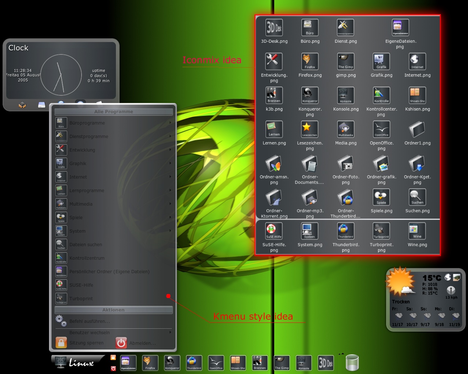The image size is (468, 374).
Task: Select the Ordner-Kget.png folder icon
Action: coord(417,163)
